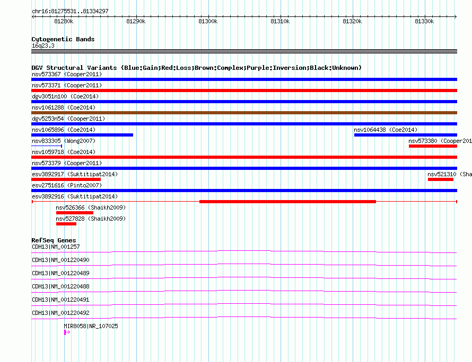The height and width of the screenshot is (362, 472).
Task: Click the 16q23.3 band label
Action: pos(43,46)
